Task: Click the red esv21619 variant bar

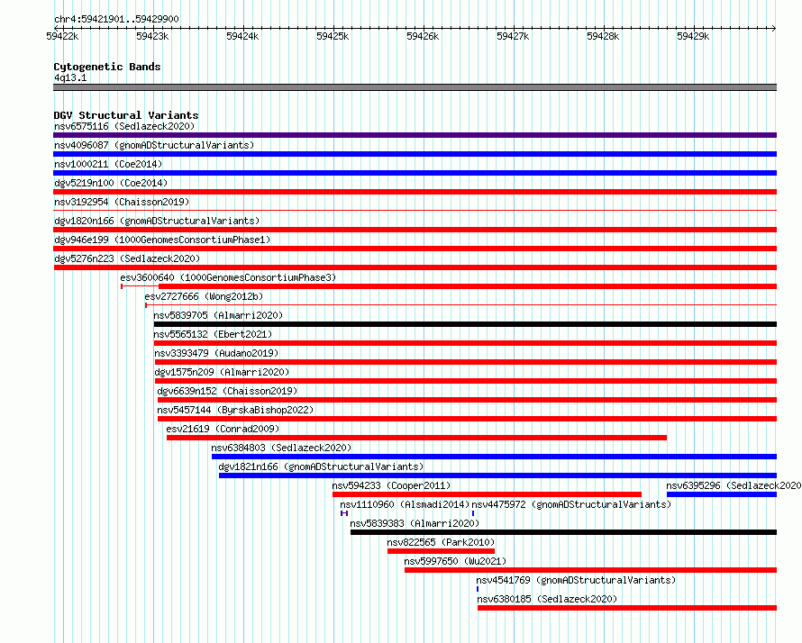Action: (x=417, y=438)
